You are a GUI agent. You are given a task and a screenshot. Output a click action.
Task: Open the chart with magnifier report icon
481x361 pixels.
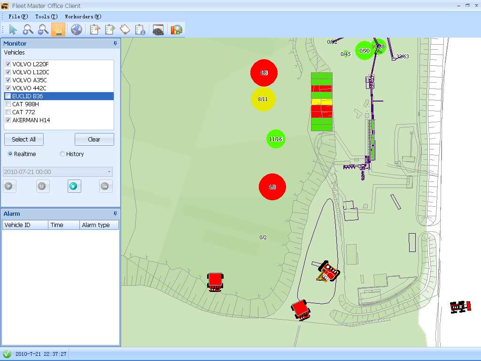(x=177, y=30)
